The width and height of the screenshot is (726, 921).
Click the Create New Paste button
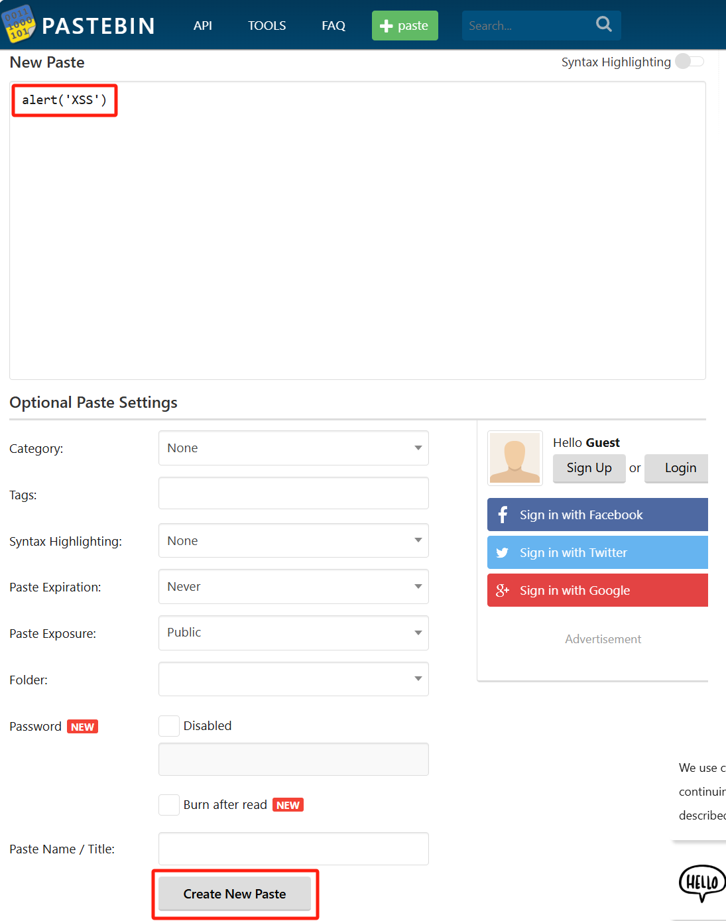click(x=235, y=894)
